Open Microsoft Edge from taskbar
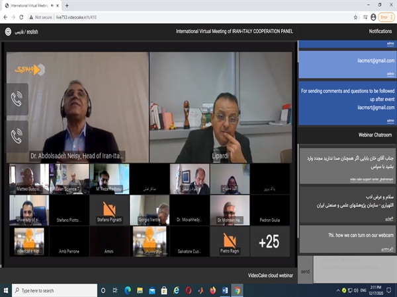The image size is (397, 297). tap(128, 290)
